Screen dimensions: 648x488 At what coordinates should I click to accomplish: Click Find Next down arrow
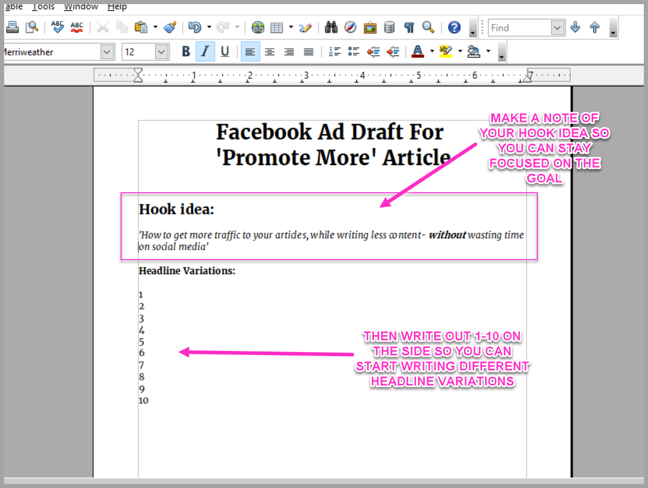[575, 28]
